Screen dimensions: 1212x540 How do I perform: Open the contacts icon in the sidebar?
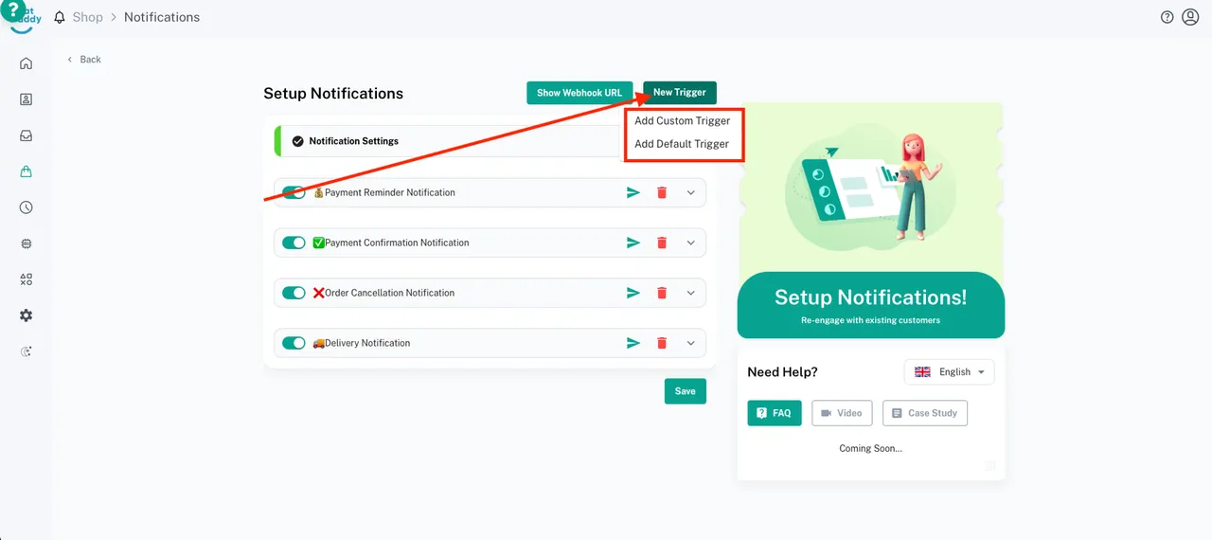26,99
